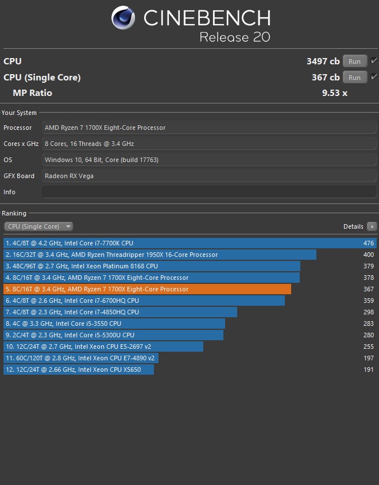Click the Ranking section header
The height and width of the screenshot is (485, 379).
tap(14, 213)
